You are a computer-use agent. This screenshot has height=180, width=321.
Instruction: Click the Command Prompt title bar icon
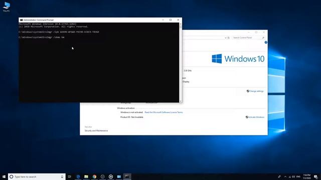21,20
